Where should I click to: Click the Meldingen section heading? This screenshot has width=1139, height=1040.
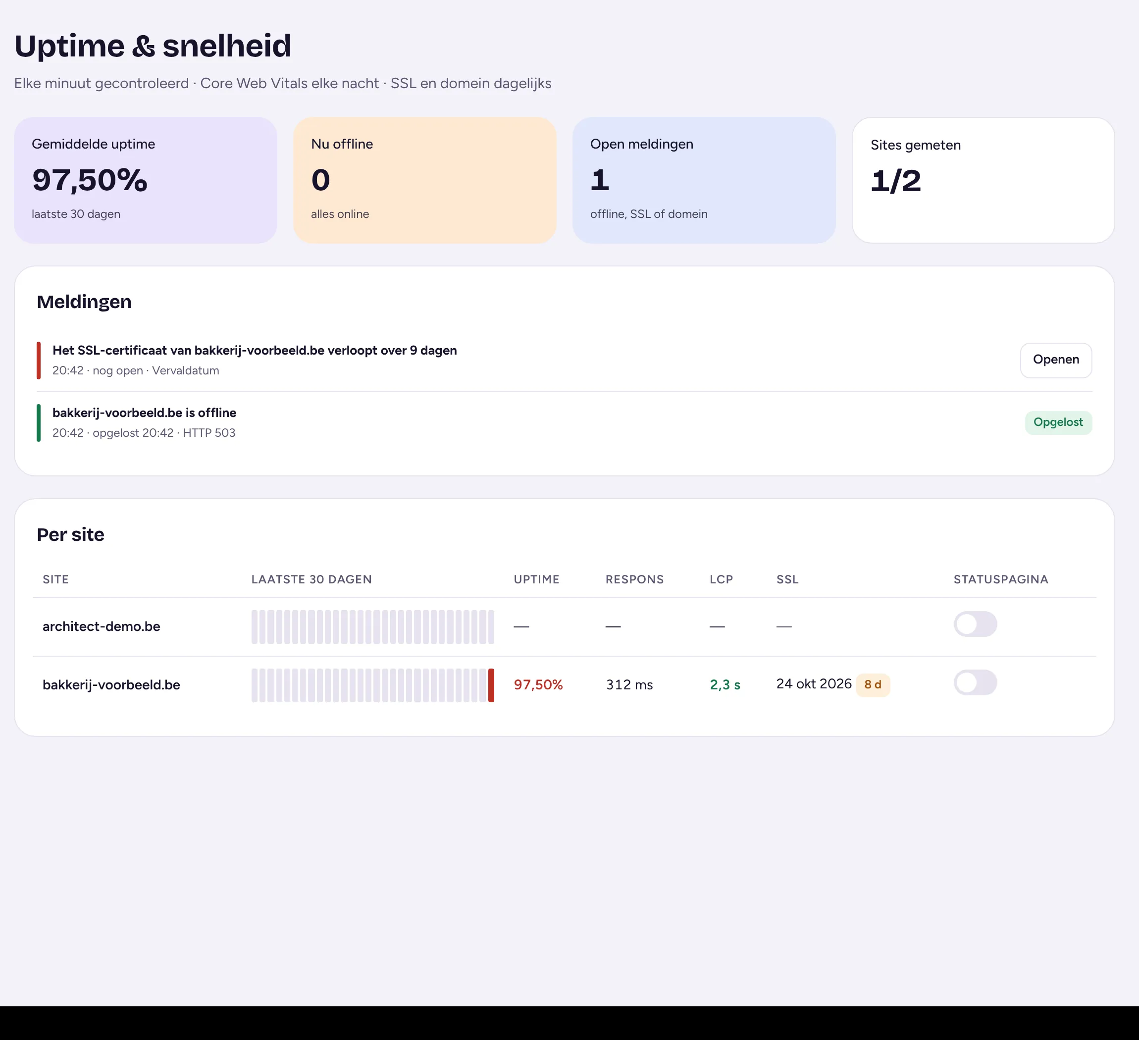click(84, 302)
